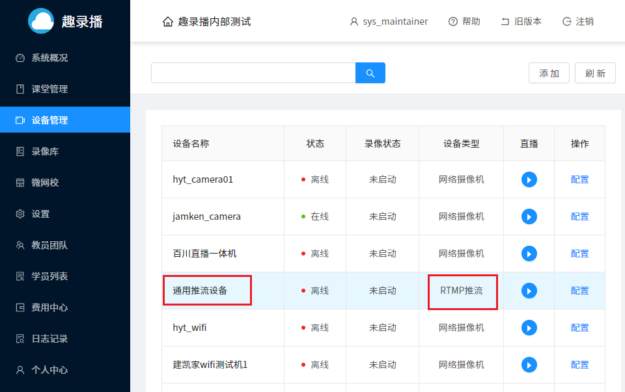625x392 pixels.
Task: Click the 旧版本 link text
Action: [528, 21]
